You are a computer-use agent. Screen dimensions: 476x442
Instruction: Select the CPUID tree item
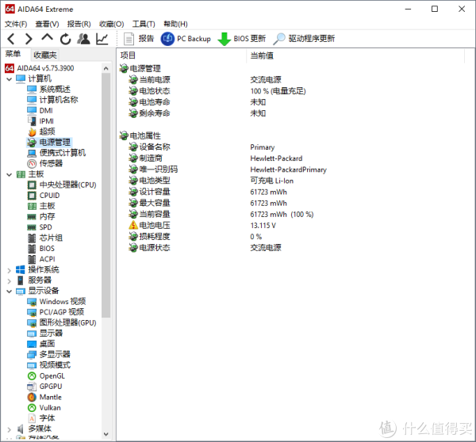[x=44, y=195]
